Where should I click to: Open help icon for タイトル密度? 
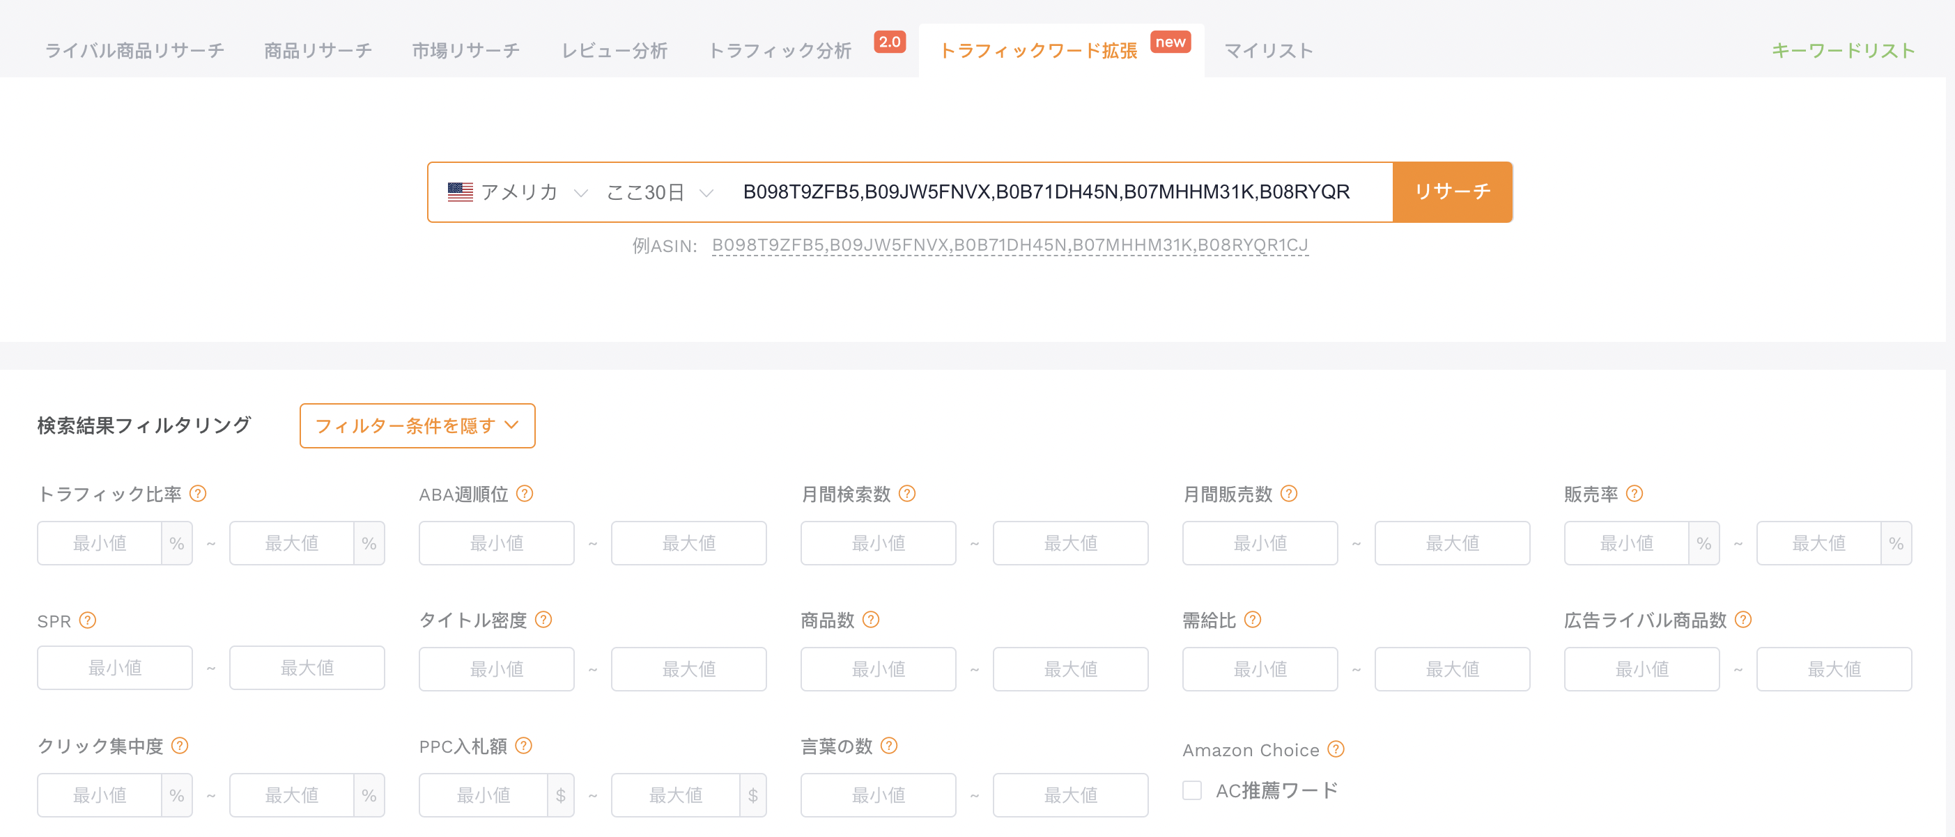point(543,619)
